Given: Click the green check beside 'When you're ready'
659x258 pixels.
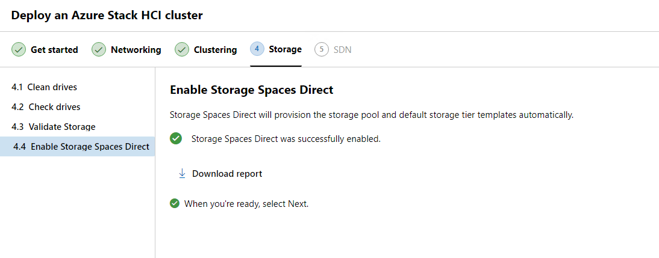Looking at the screenshot, I should 175,203.
